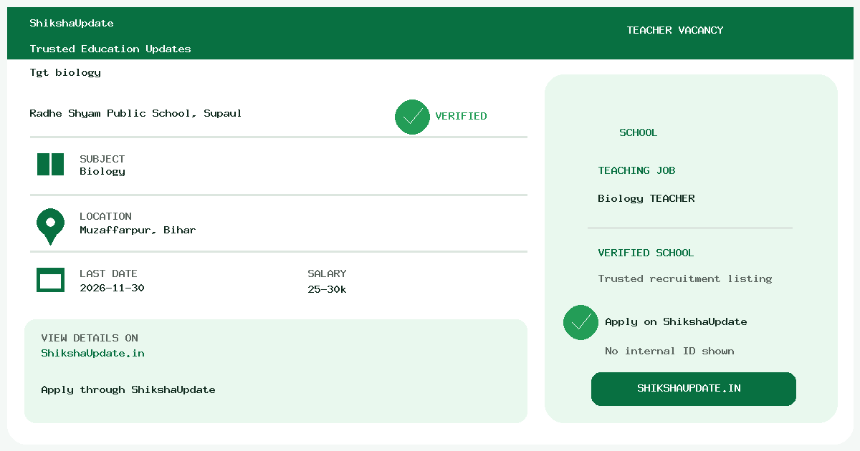
Task: Click the checkmark icon next to Apply on ShikshaUpdate
Action: point(580,322)
